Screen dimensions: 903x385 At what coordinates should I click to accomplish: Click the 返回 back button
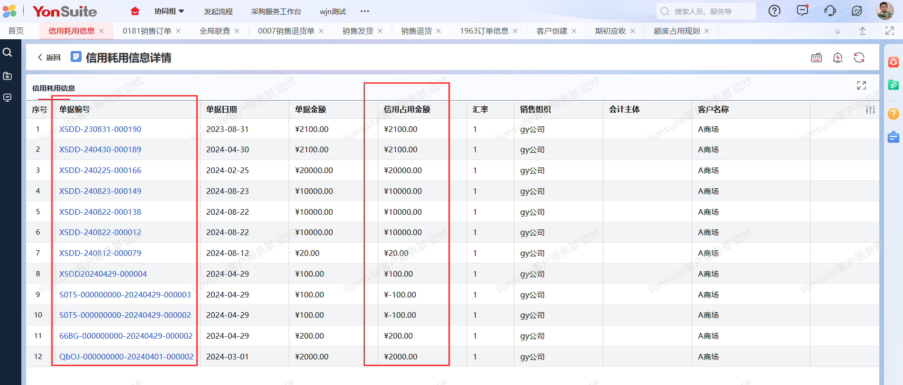tap(49, 58)
